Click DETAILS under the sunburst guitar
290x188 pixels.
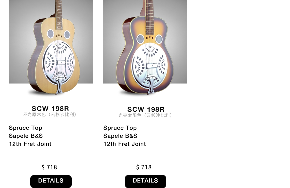(x=146, y=181)
